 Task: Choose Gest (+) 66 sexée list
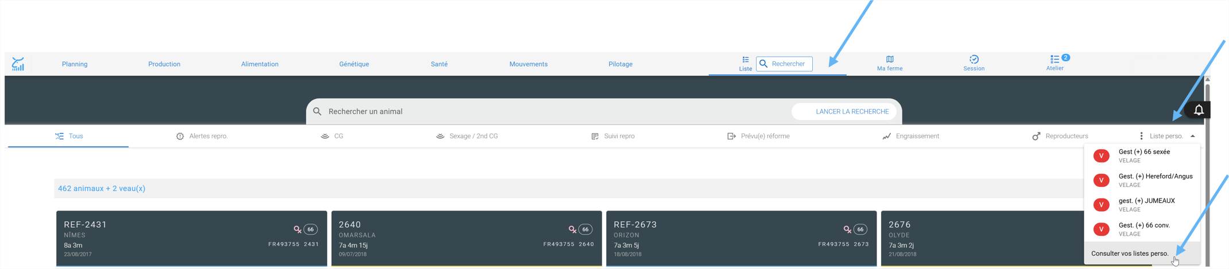[x=1142, y=156]
